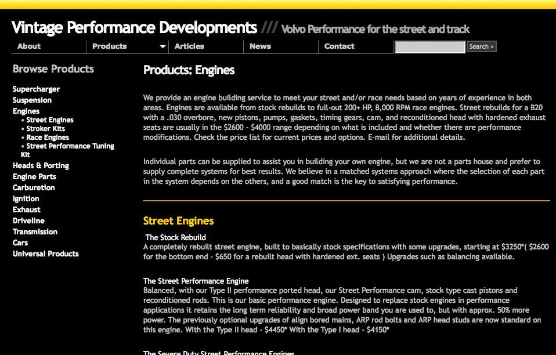
Task: Browse the Ignition category
Action: [26, 199]
